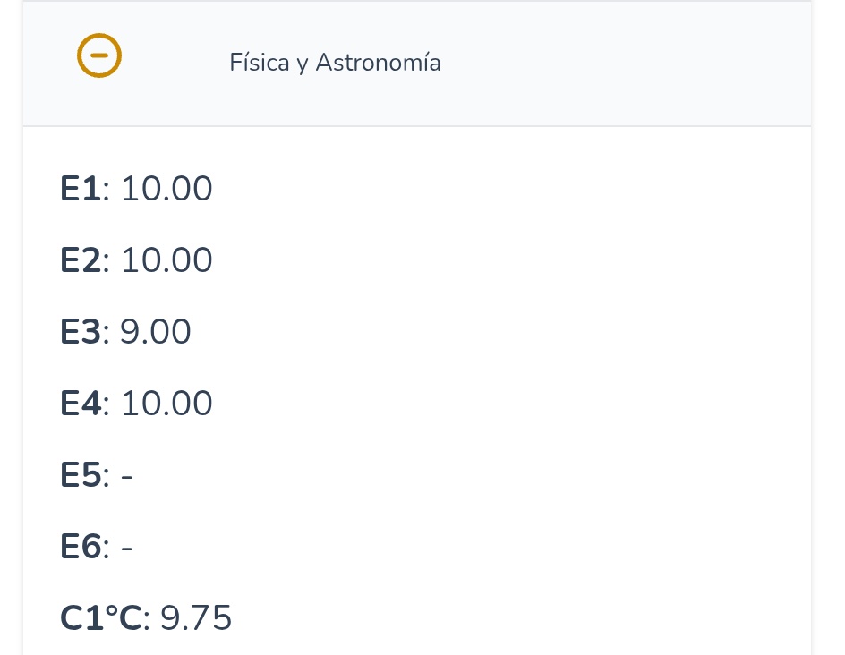Click the E5 label
The image size is (845, 655).
pyautogui.click(x=81, y=474)
